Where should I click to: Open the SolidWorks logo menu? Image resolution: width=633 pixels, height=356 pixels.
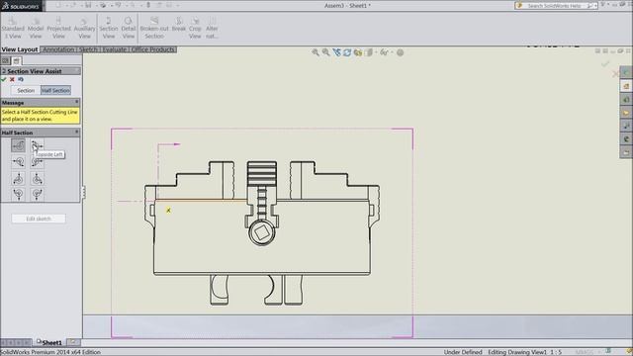click(x=21, y=6)
